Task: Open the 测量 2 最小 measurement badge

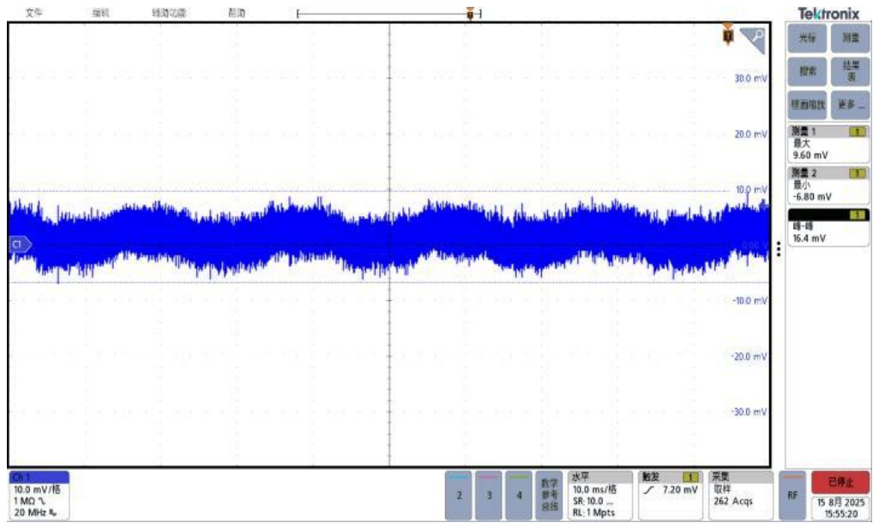Action: (x=828, y=185)
